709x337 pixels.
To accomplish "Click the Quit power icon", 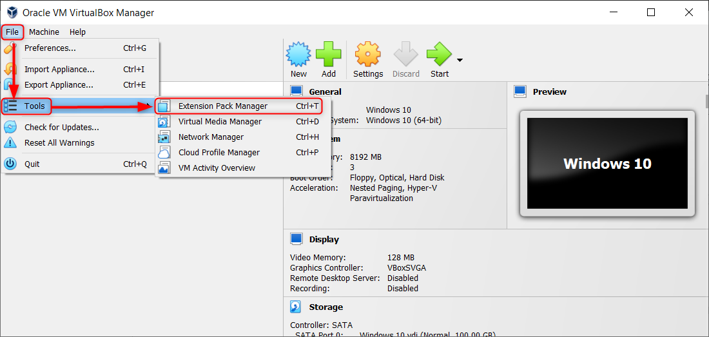I will 10,164.
